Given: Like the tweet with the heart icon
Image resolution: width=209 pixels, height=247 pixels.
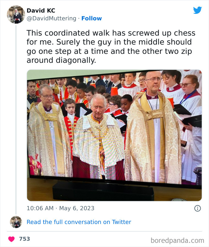Looking at the screenshot, I should point(11,239).
